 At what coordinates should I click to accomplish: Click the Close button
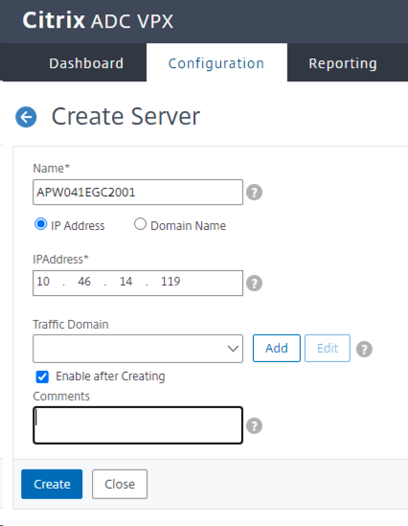[x=120, y=484]
